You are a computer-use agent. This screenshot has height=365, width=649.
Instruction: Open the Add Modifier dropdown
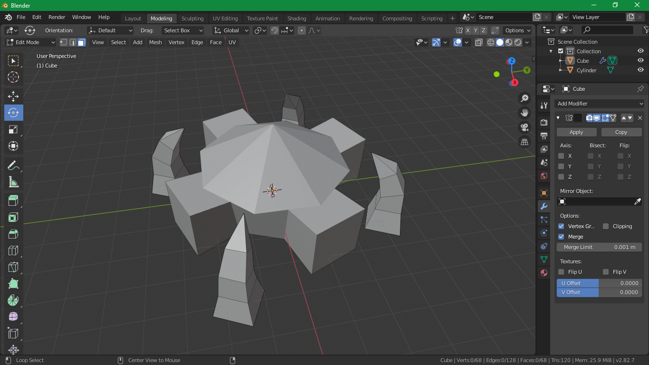(x=599, y=104)
